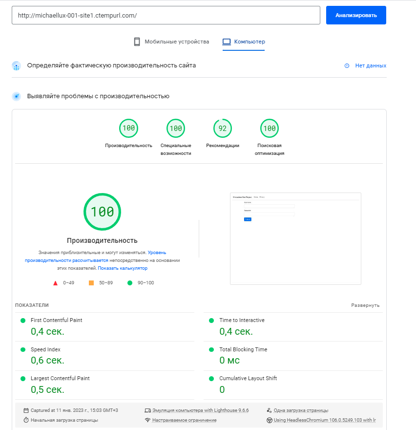Open Одна загрузка страницы details
The height and width of the screenshot is (430, 416).
pos(301,410)
